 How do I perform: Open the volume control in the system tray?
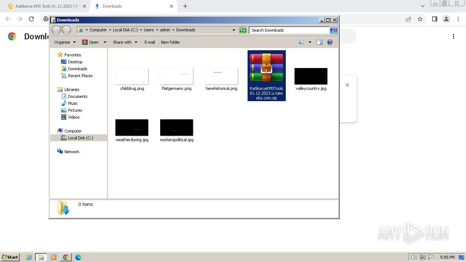(414, 257)
